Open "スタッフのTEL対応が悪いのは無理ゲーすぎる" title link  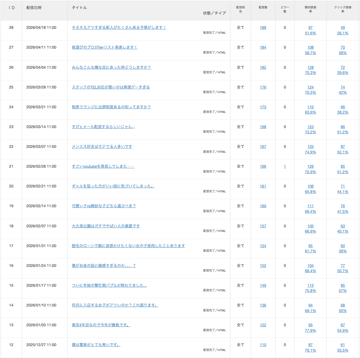pyautogui.click(x=111, y=87)
